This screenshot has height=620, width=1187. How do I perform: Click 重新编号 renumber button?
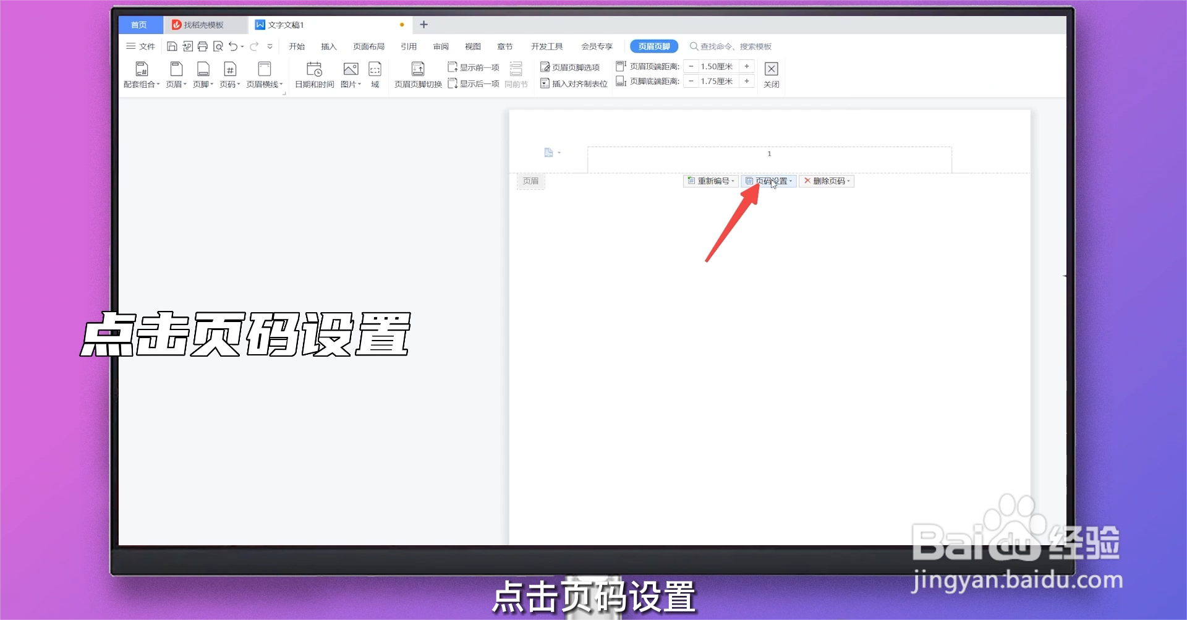(x=711, y=181)
